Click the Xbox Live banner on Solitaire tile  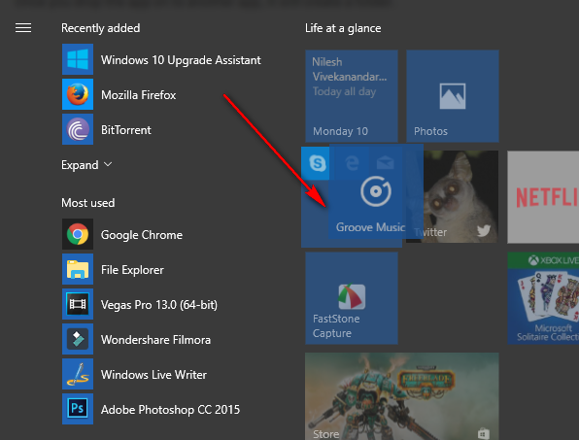(543, 260)
